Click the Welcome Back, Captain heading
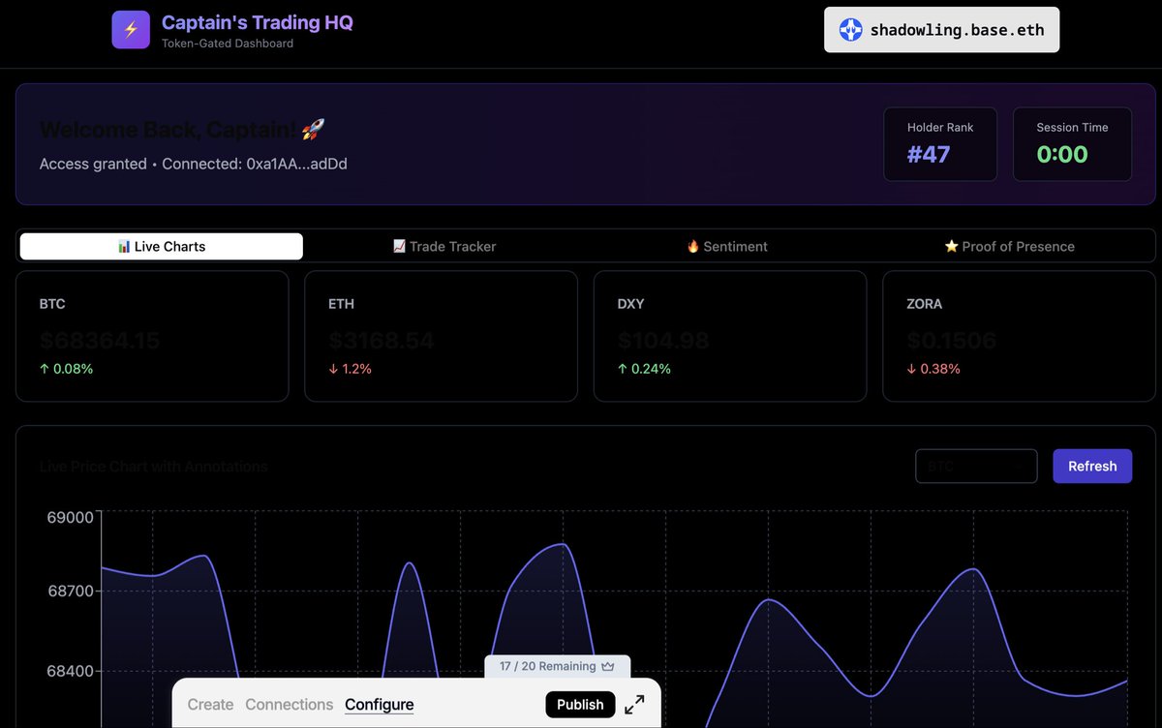 point(182,130)
